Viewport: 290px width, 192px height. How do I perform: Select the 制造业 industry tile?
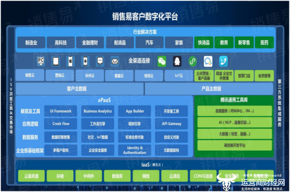31,43
